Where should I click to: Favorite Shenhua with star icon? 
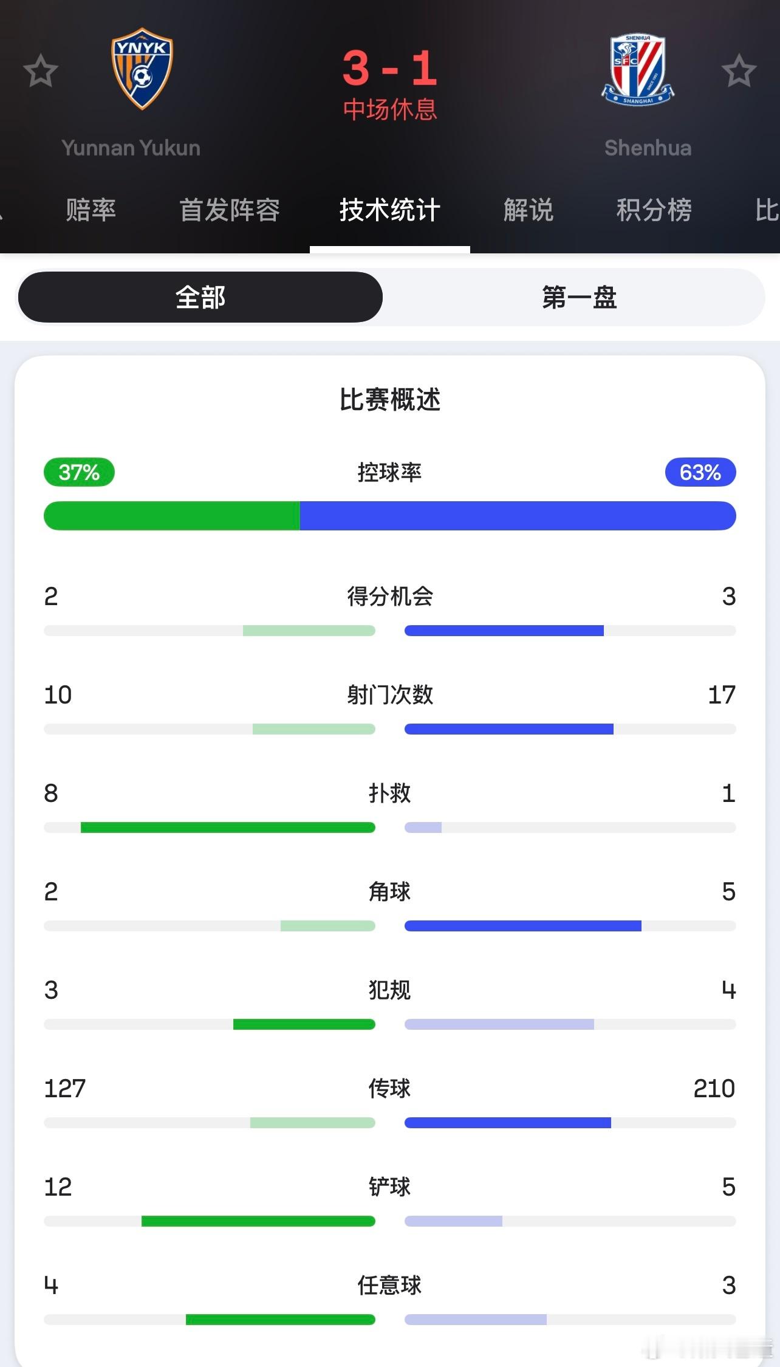pos(739,70)
